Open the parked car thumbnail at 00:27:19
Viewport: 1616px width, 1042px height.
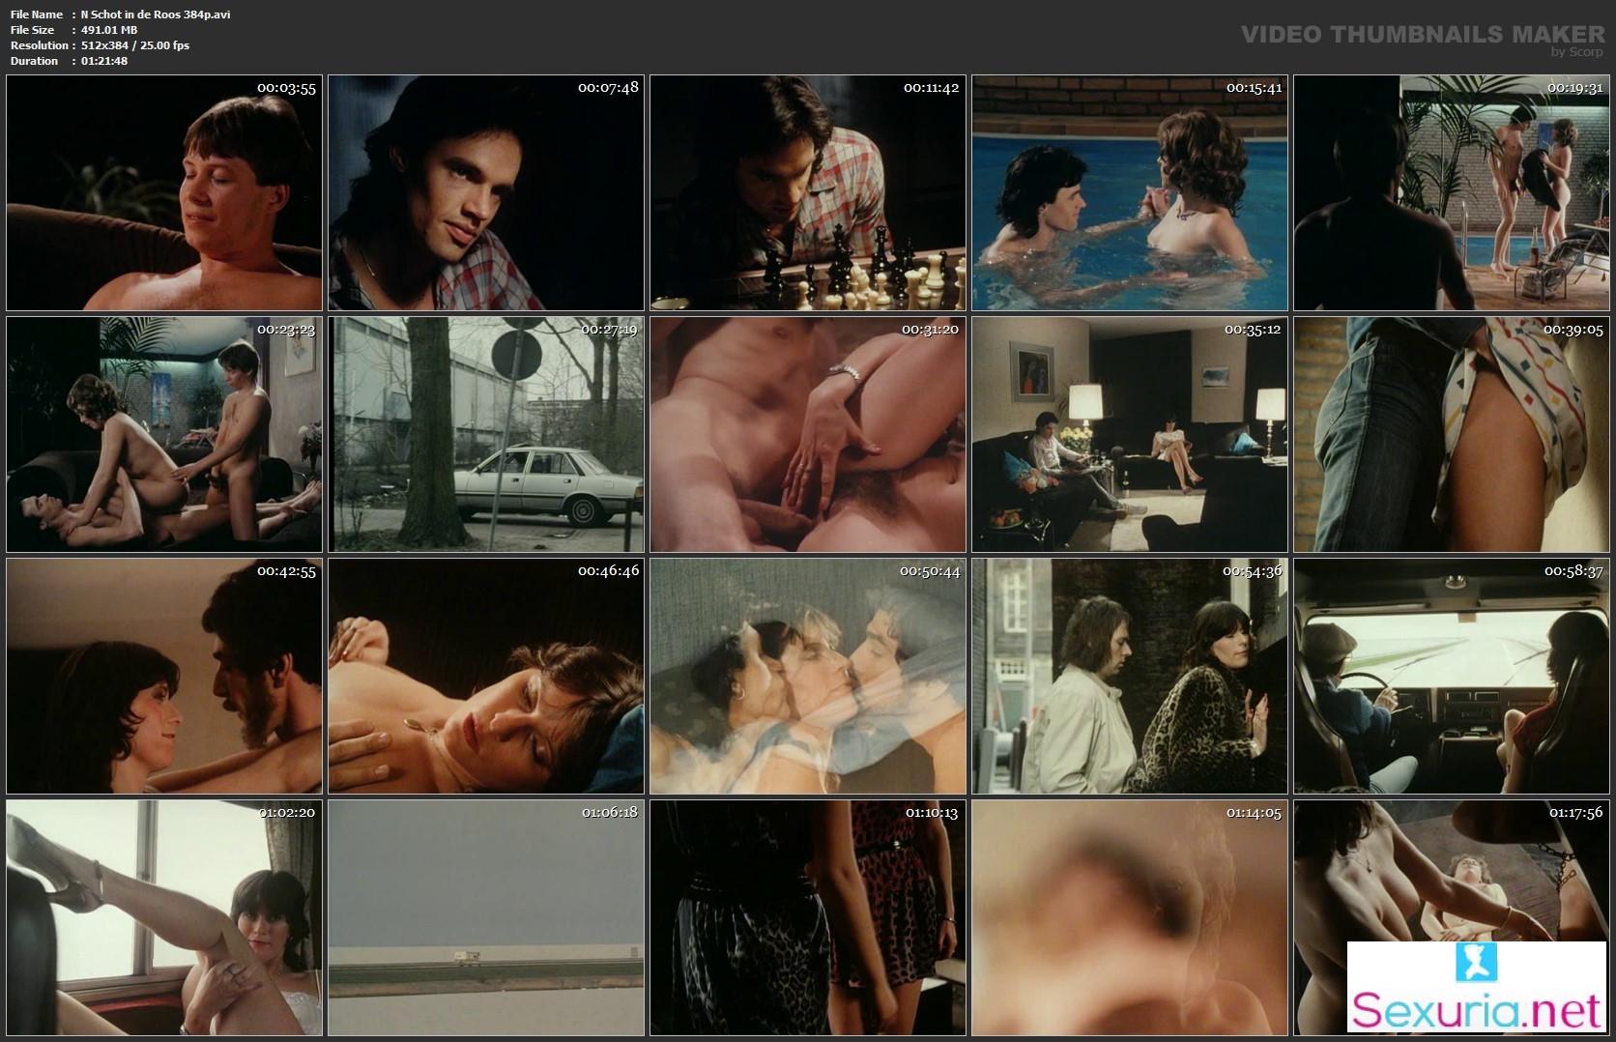[486, 434]
